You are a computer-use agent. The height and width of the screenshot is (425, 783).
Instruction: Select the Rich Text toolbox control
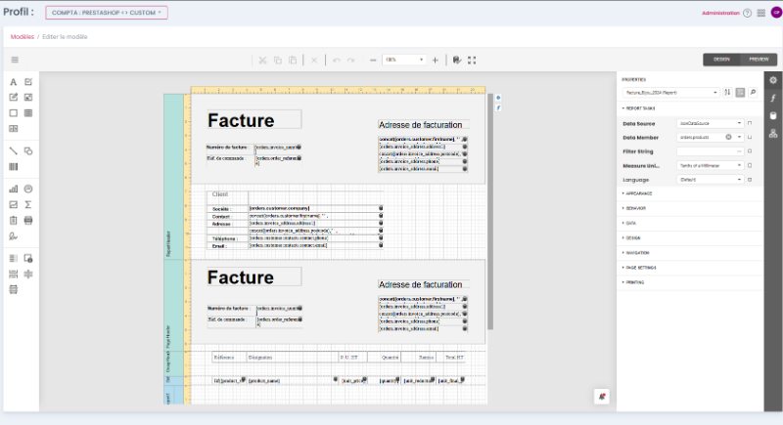(14, 97)
